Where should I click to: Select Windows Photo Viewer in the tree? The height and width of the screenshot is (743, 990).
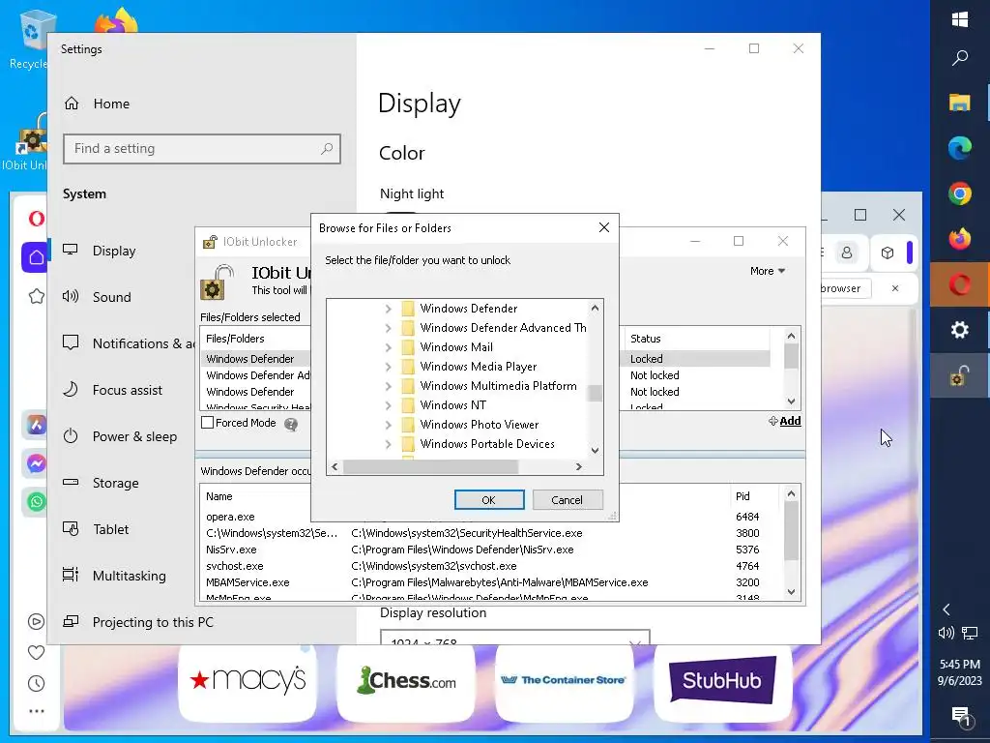(x=480, y=425)
